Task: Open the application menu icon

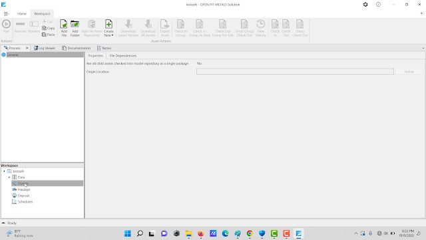Action: click(7, 13)
